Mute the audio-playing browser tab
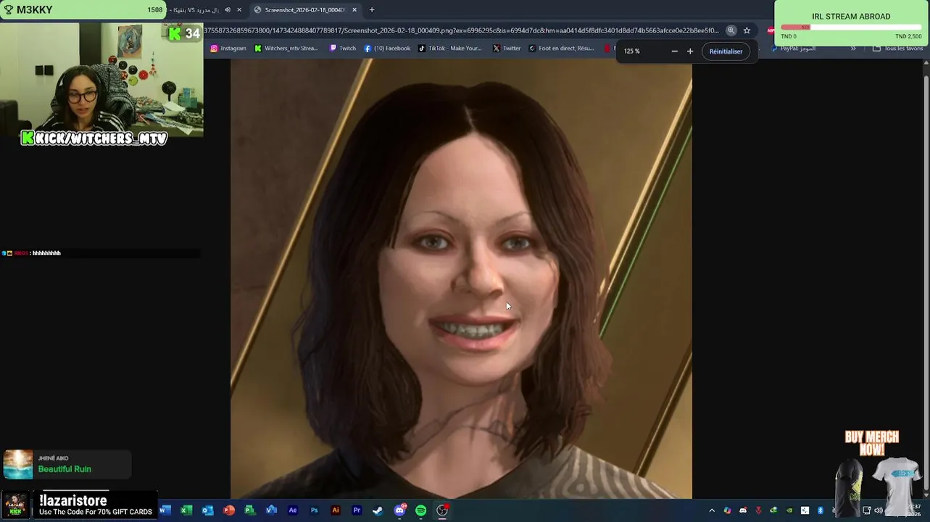The width and height of the screenshot is (930, 522). coord(228,10)
